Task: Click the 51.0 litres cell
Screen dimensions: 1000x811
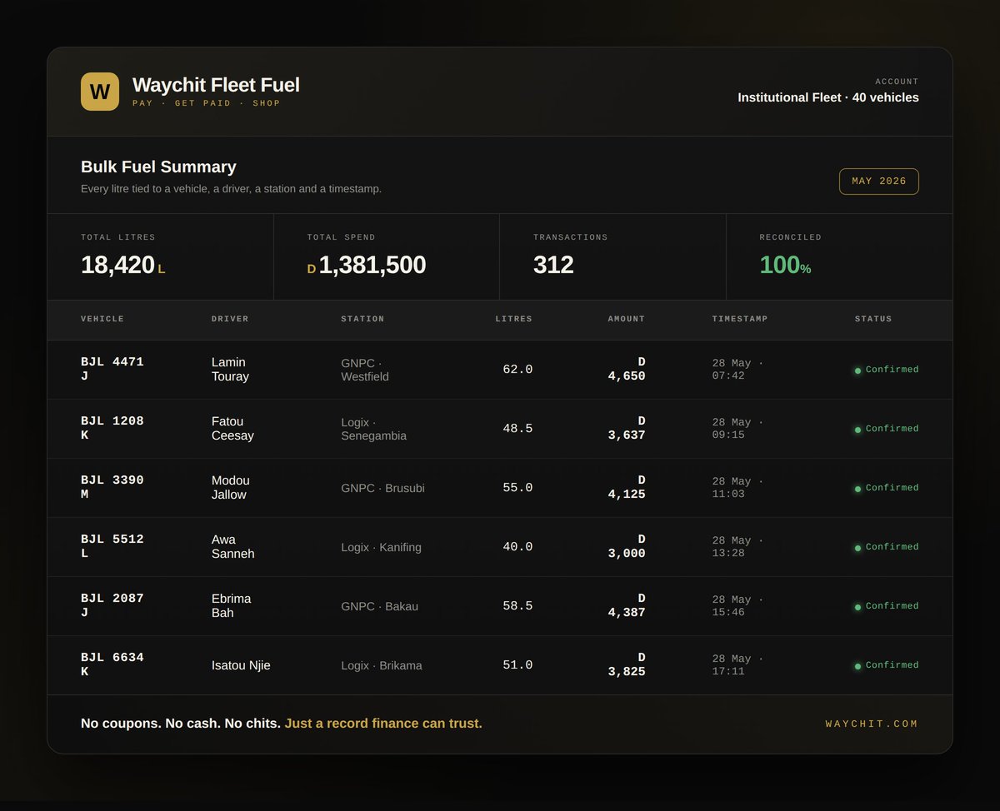Action: click(x=517, y=664)
